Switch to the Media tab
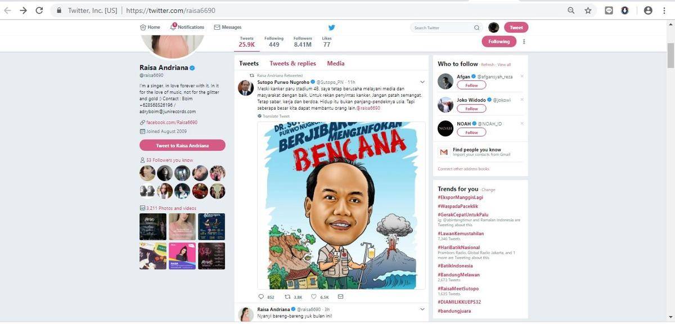 336,64
